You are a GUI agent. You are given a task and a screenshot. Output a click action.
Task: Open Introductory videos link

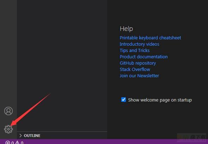coord(139,44)
